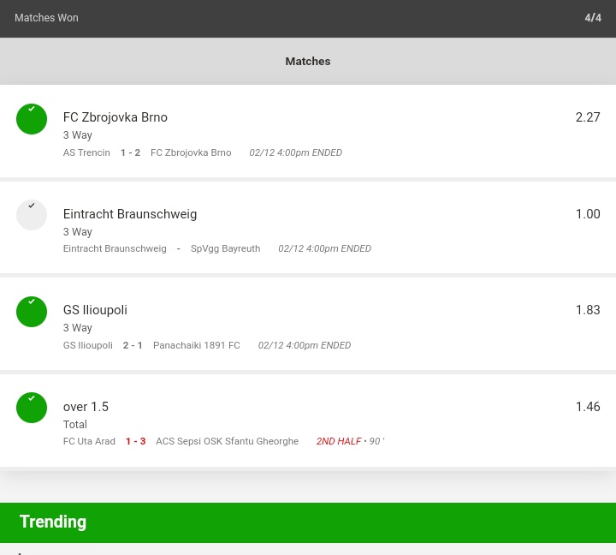The width and height of the screenshot is (616, 555).
Task: Click the 3 Way label under FC Zbrojovka Brno
Action: [x=77, y=135]
